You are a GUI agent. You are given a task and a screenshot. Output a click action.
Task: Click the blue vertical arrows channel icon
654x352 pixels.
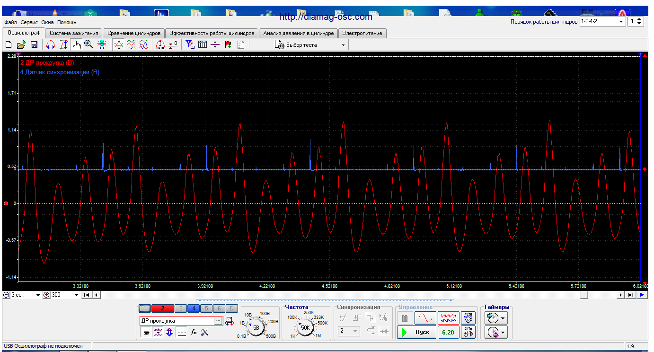click(170, 333)
